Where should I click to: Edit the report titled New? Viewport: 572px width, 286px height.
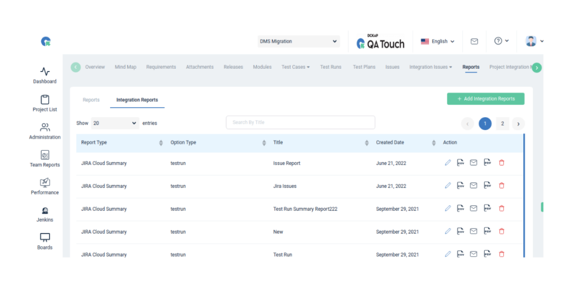click(448, 231)
